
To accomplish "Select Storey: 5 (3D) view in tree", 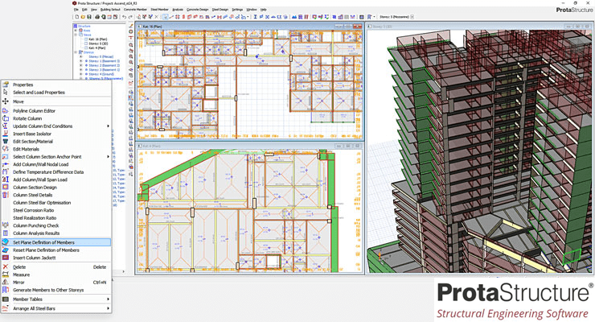I will click(98, 43).
